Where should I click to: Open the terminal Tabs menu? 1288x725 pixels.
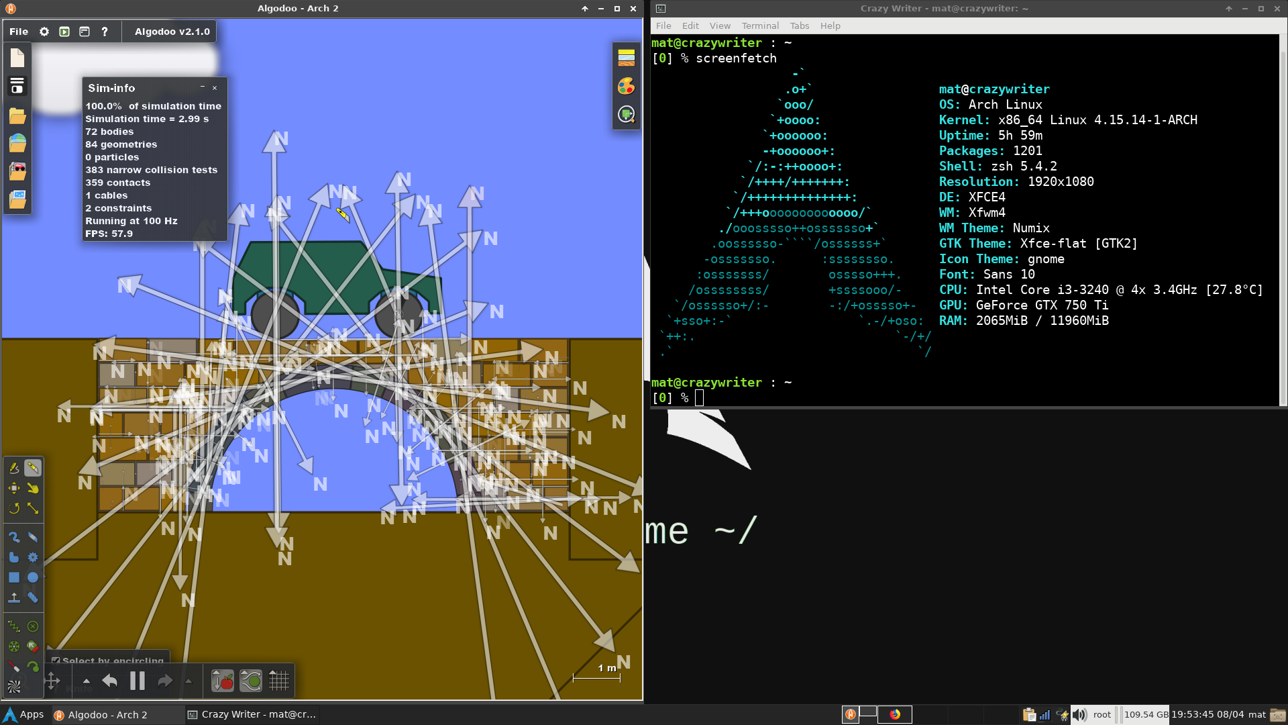point(799,26)
